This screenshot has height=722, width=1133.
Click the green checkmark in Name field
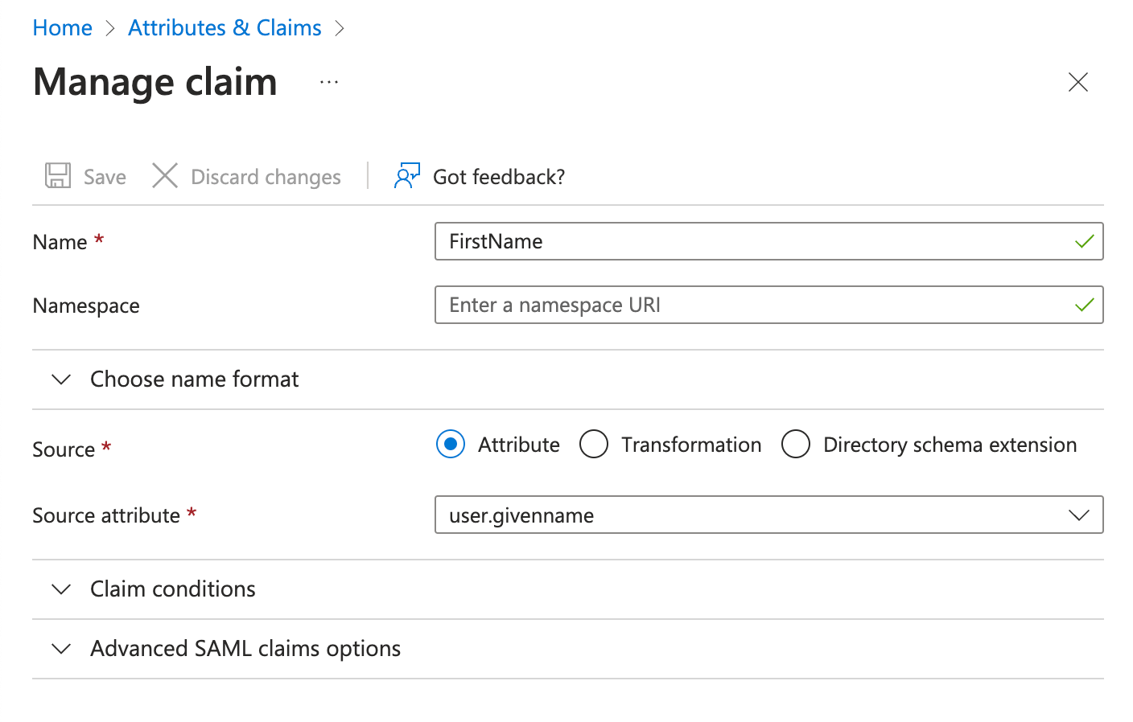pos(1084,241)
